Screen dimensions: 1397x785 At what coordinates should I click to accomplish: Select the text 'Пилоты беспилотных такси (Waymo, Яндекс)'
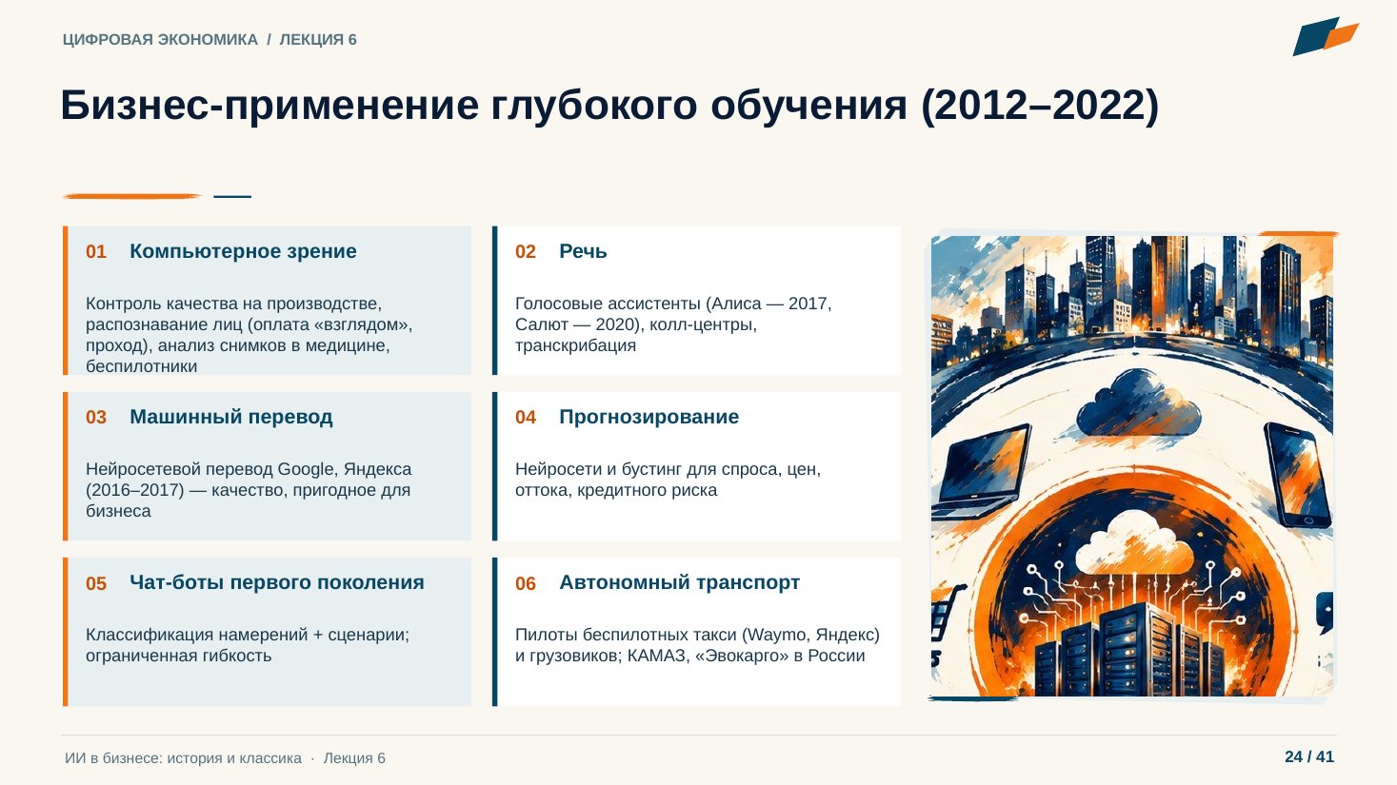pos(697,635)
